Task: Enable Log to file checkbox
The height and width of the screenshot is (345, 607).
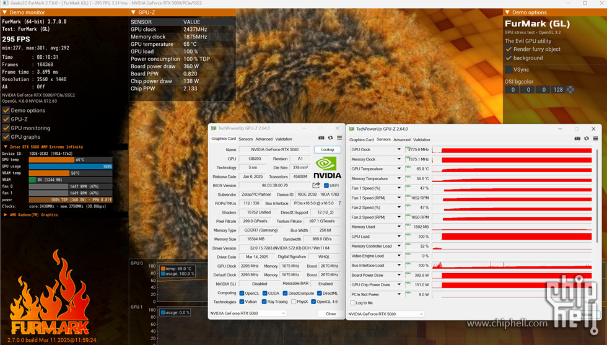Action: click(352, 303)
